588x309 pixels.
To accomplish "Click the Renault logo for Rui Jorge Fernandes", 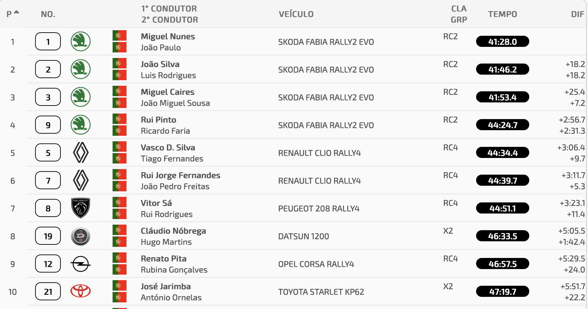I will [x=81, y=181].
